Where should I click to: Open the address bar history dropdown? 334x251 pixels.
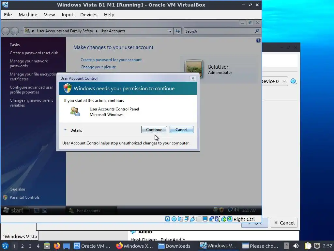tap(170, 31)
